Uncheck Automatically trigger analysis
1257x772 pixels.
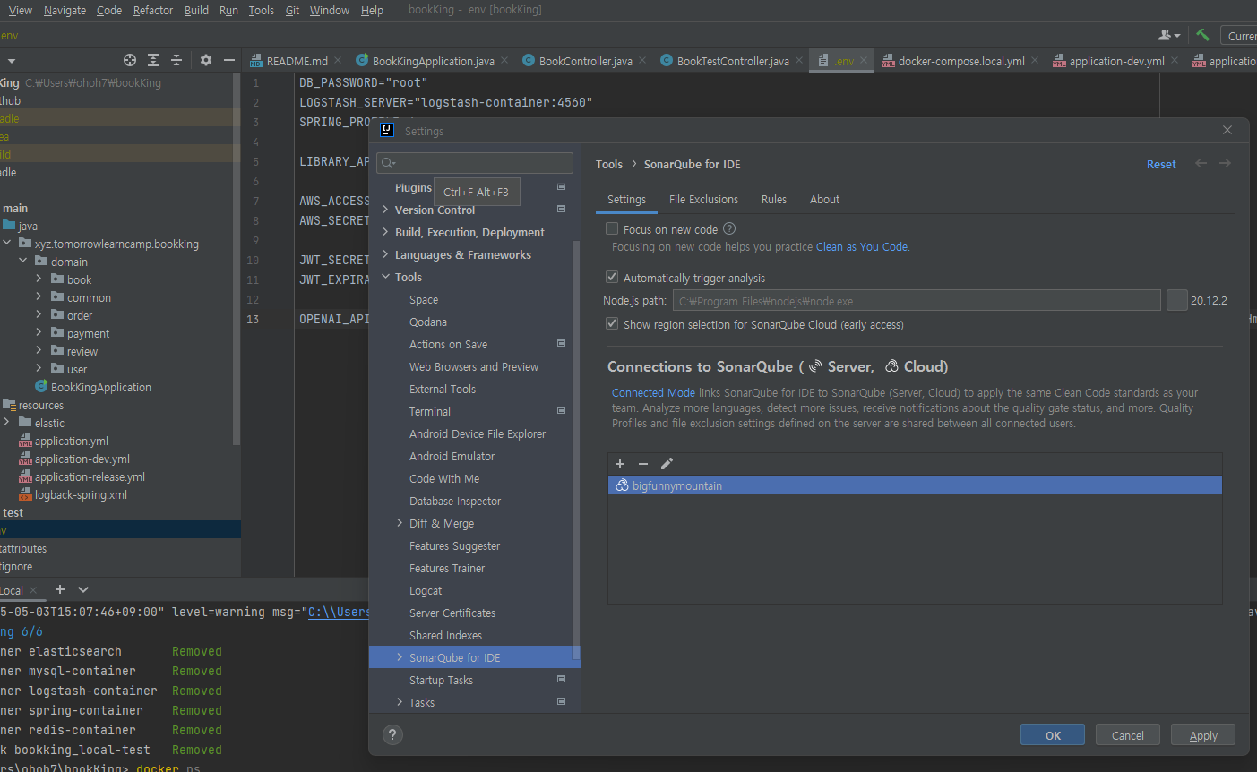pos(612,278)
